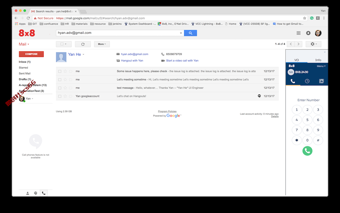Open Inbox (1) folder
340x213 pixels.
tap(25, 62)
